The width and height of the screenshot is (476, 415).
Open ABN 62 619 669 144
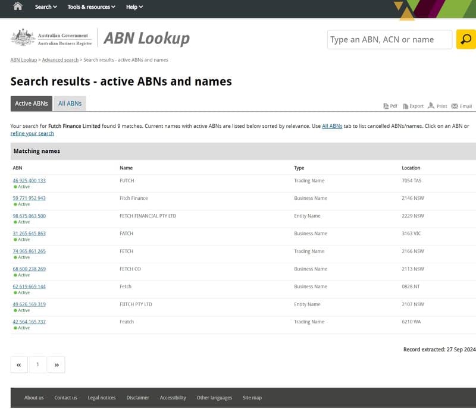point(29,287)
